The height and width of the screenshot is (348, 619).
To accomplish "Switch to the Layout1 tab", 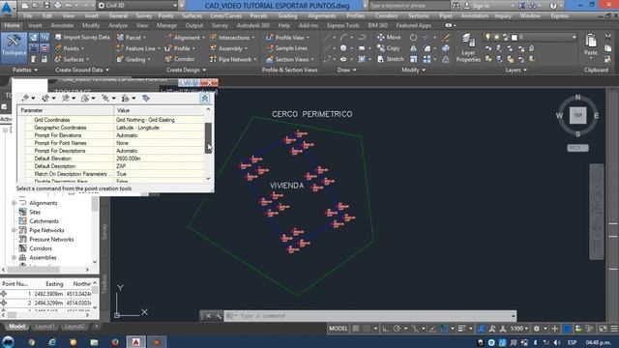I will tap(44, 327).
